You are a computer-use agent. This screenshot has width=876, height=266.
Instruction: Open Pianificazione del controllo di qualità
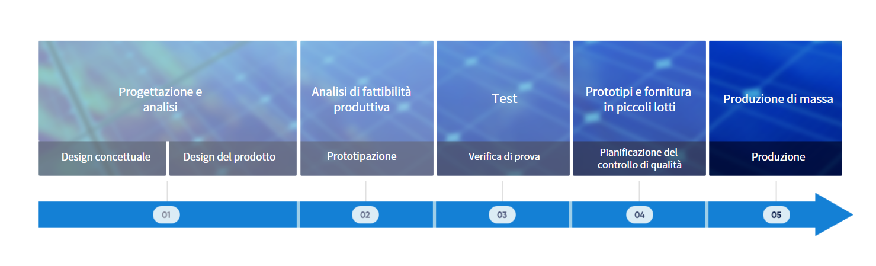[x=639, y=159]
